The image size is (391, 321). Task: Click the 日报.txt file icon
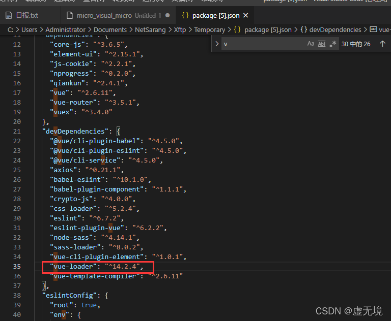pos(9,15)
